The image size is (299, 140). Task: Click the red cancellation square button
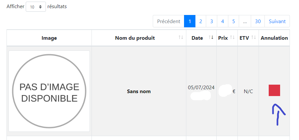(274, 91)
